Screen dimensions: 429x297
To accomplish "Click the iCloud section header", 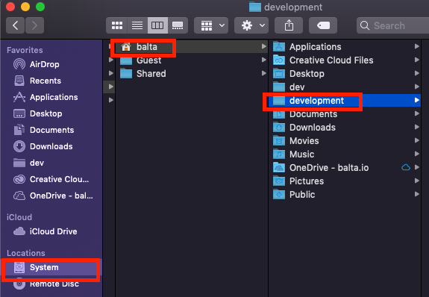I will coord(19,217).
